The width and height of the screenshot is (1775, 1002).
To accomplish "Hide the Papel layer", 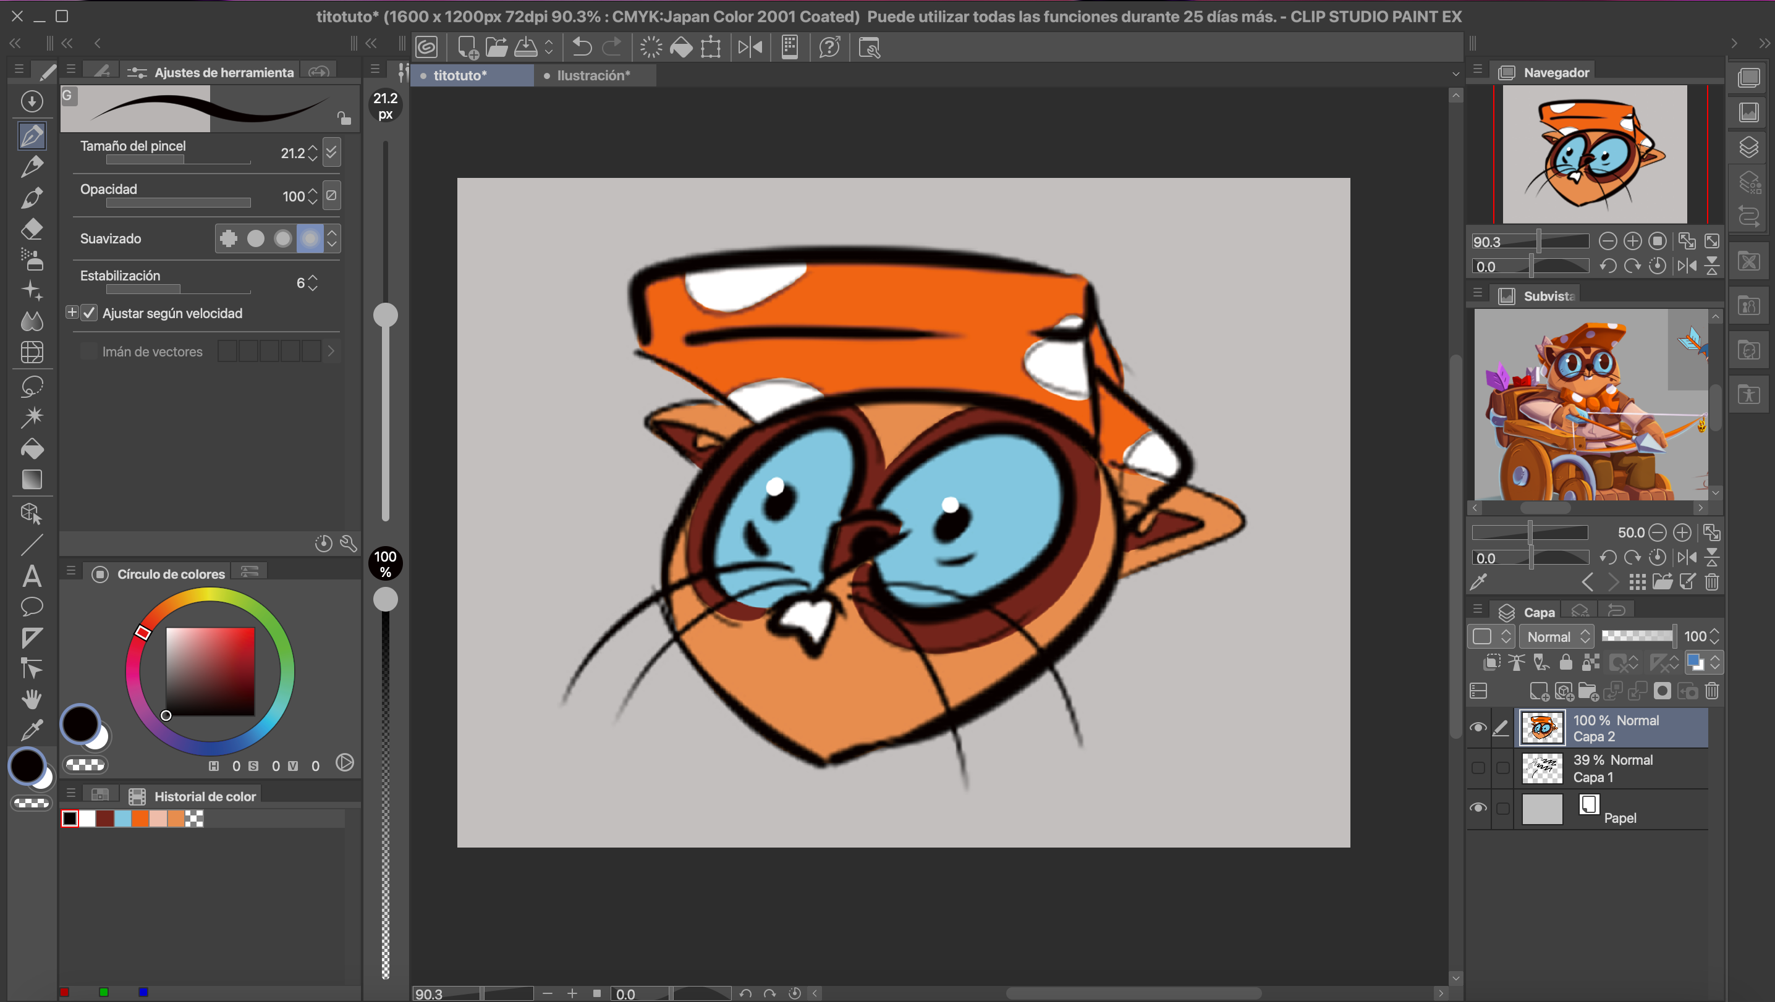I will pos(1478,808).
